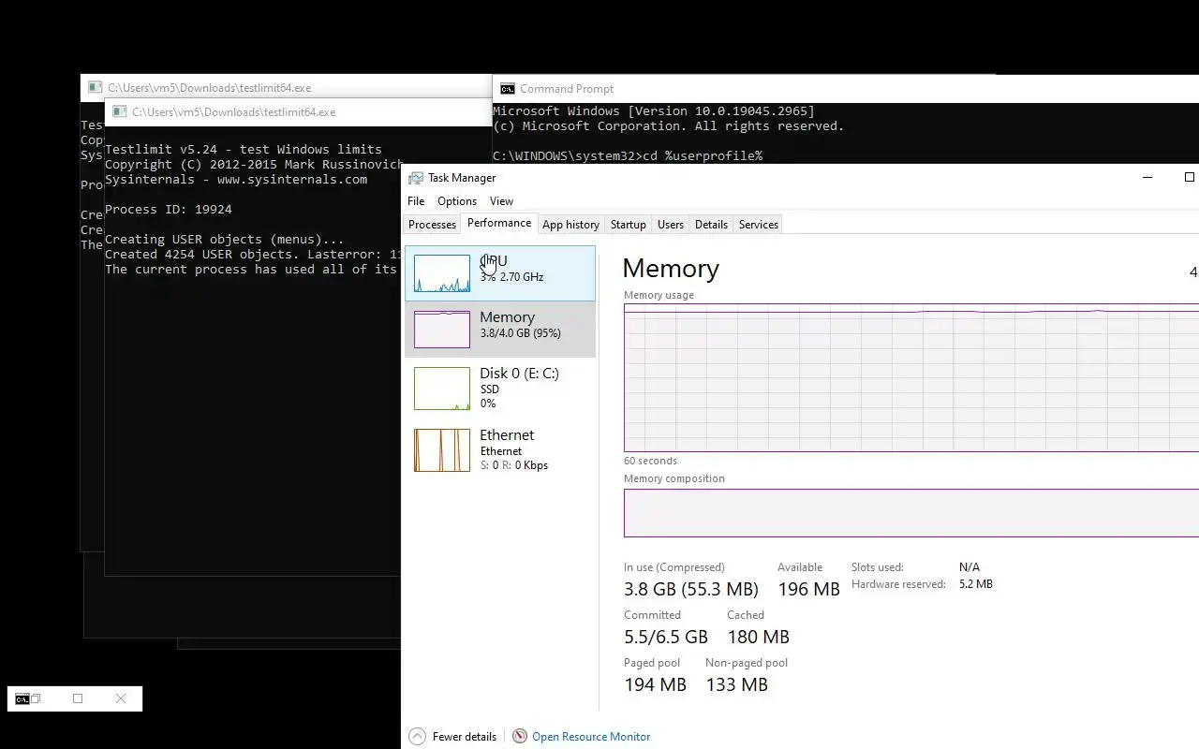Switch to the Services tab
The image size is (1199, 749).
(x=759, y=225)
